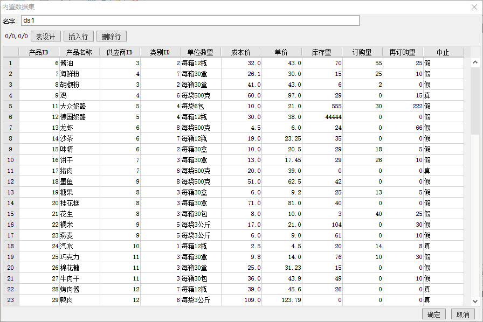Click the 555 stock quantity cell
This screenshot has width=483, height=322.
(322, 106)
